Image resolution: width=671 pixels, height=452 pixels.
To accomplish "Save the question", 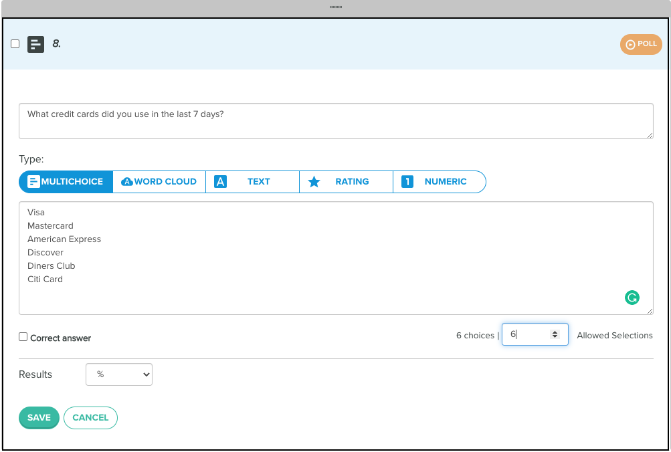I will [x=39, y=417].
